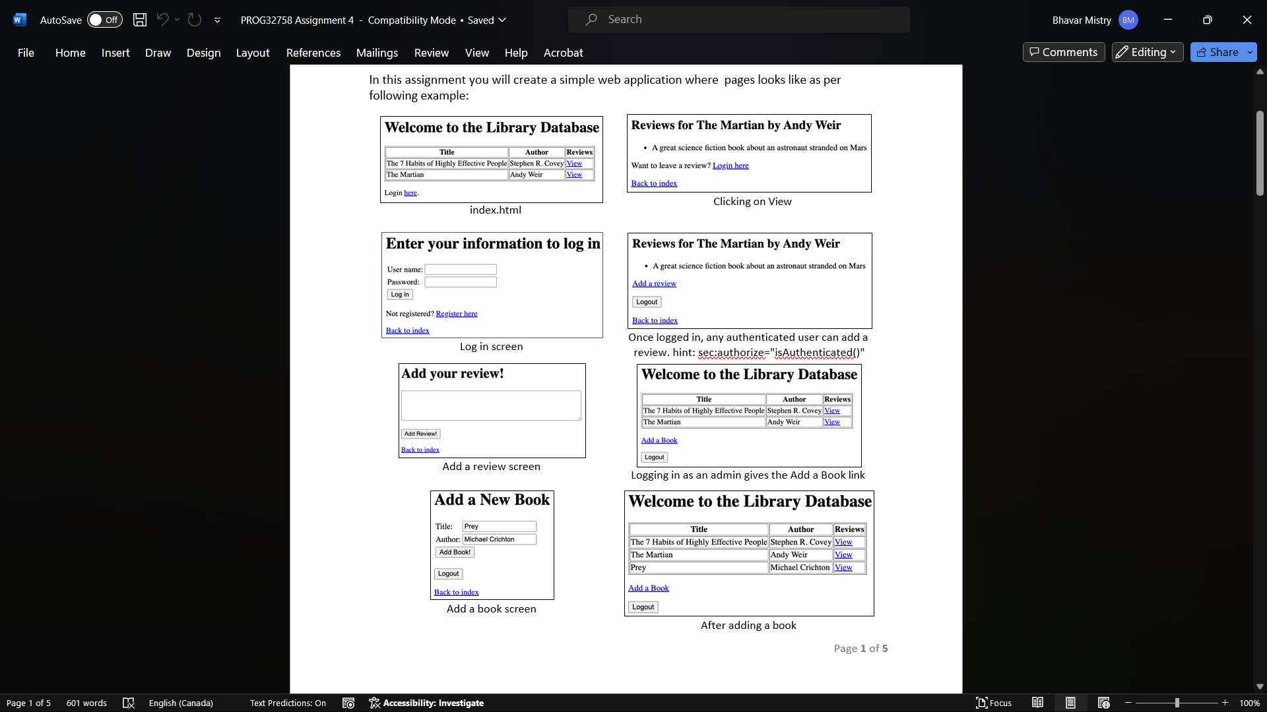Screen dimensions: 1267x712
Task: Select Print Layout view icon
Action: click(1070, 703)
